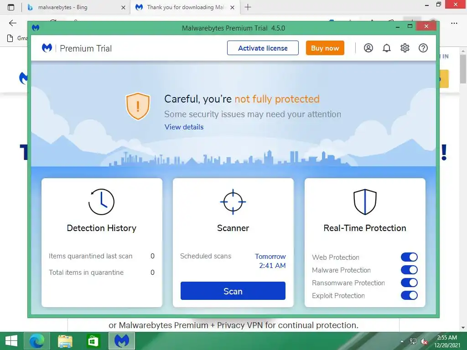Open Malwarebytes settings gear icon

pyautogui.click(x=405, y=48)
